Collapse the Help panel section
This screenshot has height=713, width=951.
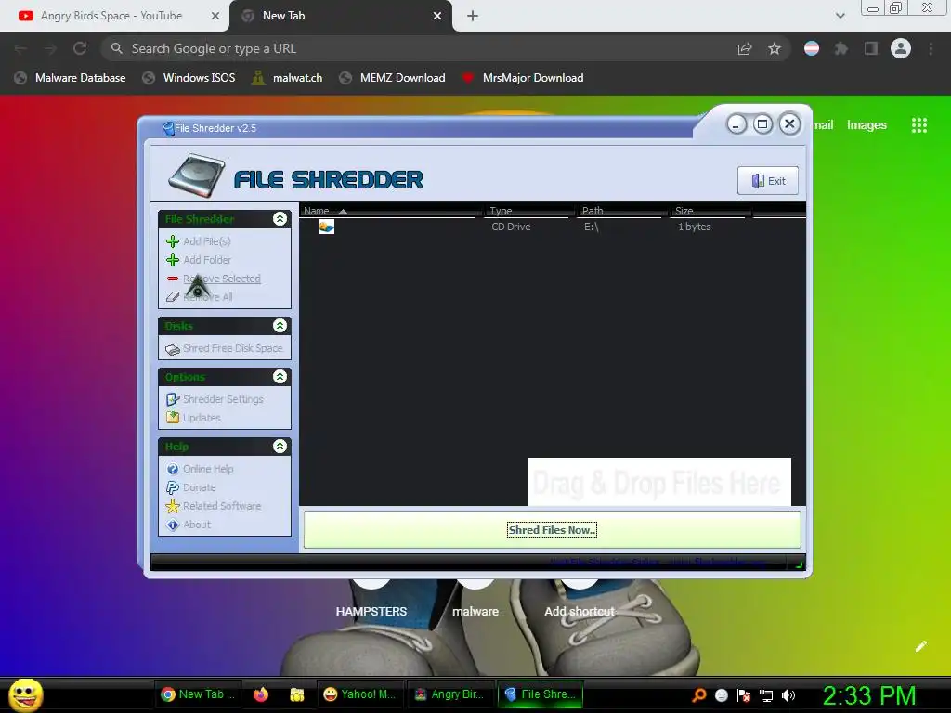280,447
